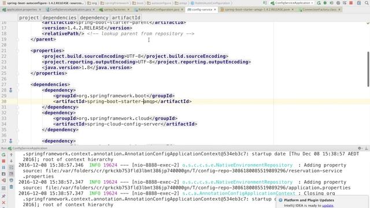Click the up arrow for previous stack trace
The height and width of the screenshot is (208, 370).
(x=11, y=155)
